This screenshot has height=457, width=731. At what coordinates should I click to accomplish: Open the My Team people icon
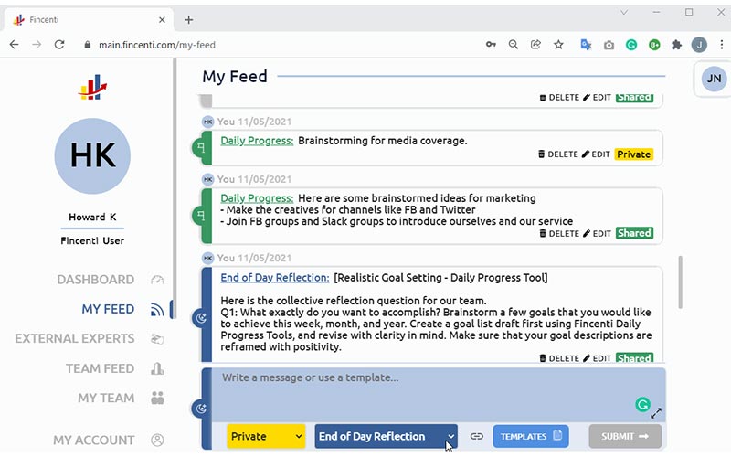(x=157, y=398)
